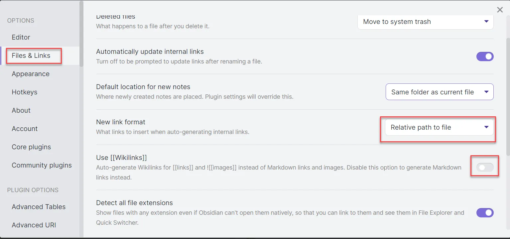The width and height of the screenshot is (510, 239).
Task: Open Advanced Tables plugin options
Action: pyautogui.click(x=39, y=207)
